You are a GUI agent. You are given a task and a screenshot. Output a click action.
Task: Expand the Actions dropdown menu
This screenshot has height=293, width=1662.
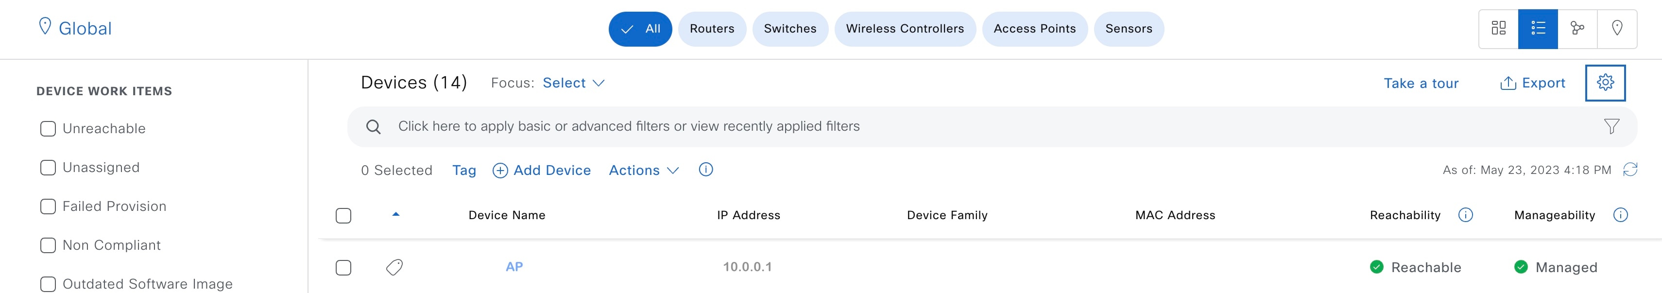[643, 171]
